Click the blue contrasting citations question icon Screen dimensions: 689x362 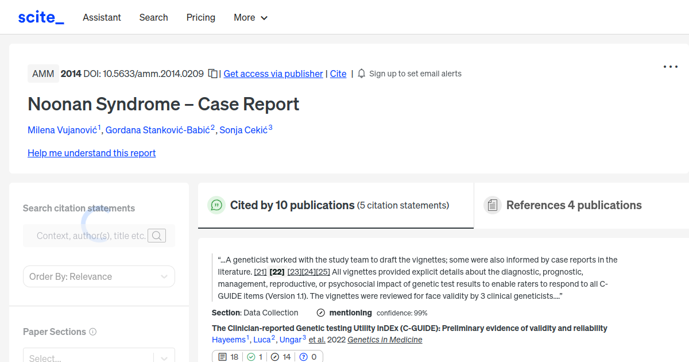pyautogui.click(x=303, y=356)
